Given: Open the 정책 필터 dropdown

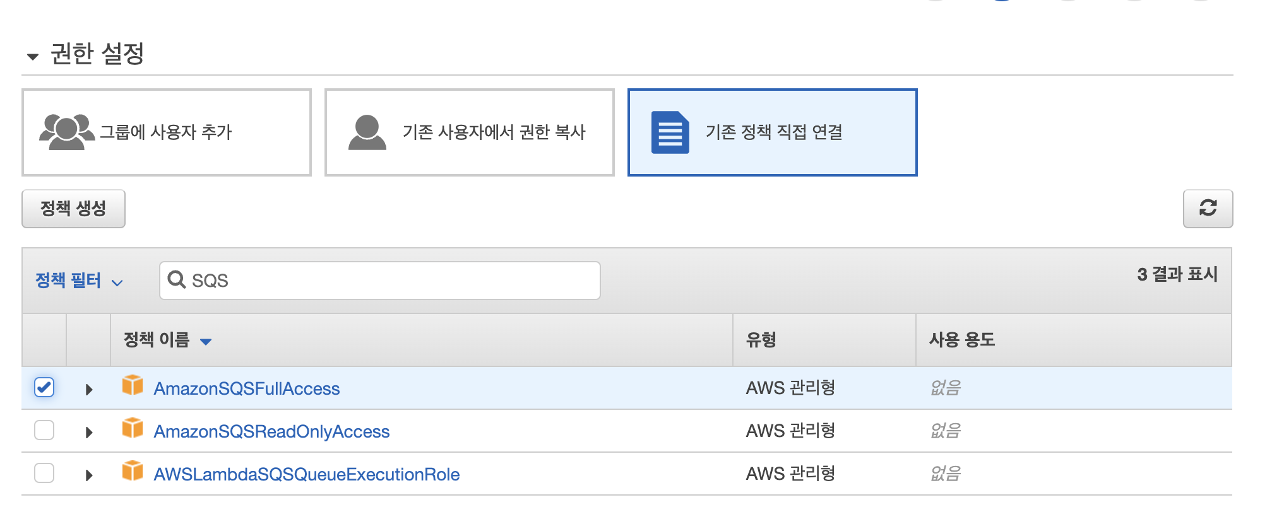Looking at the screenshot, I should (x=79, y=281).
